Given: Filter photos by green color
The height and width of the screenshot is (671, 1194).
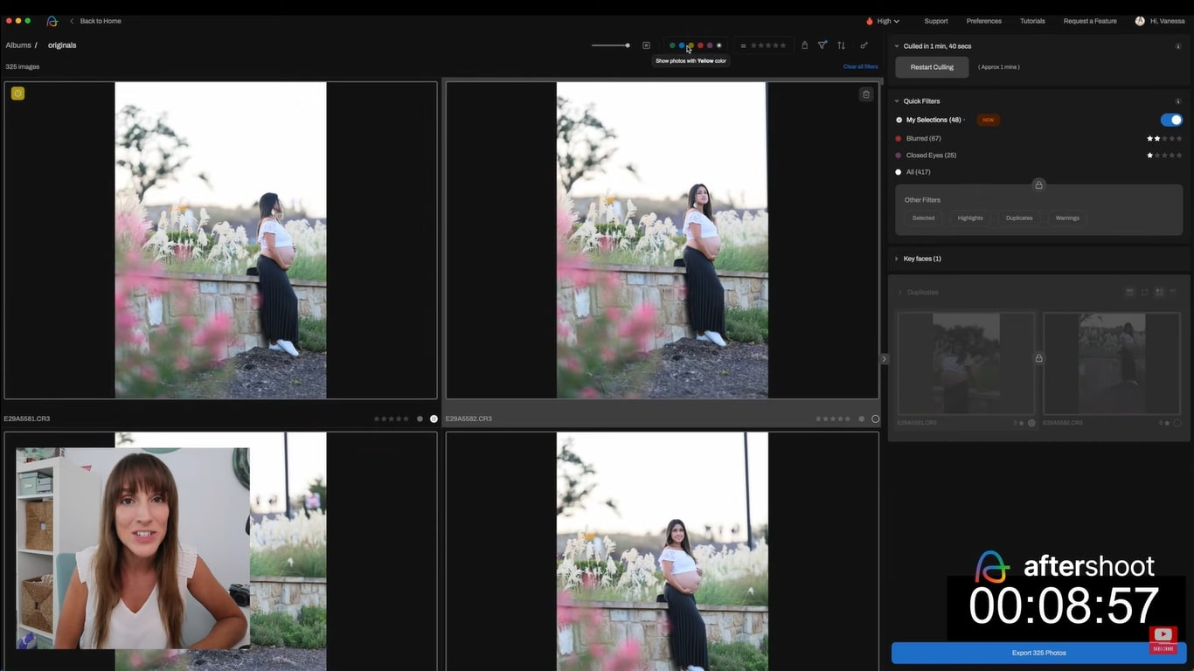Looking at the screenshot, I should click(672, 45).
